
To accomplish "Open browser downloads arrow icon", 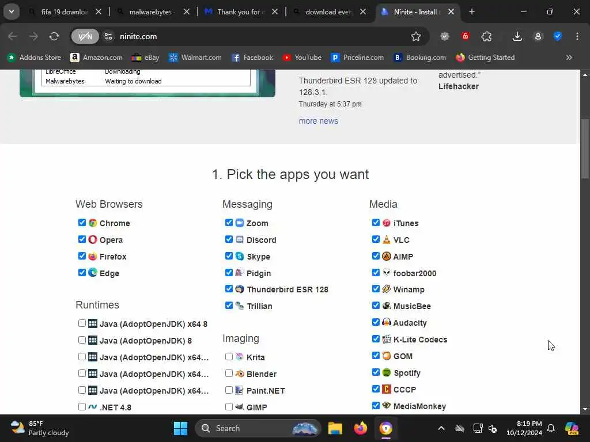I will coord(517,36).
